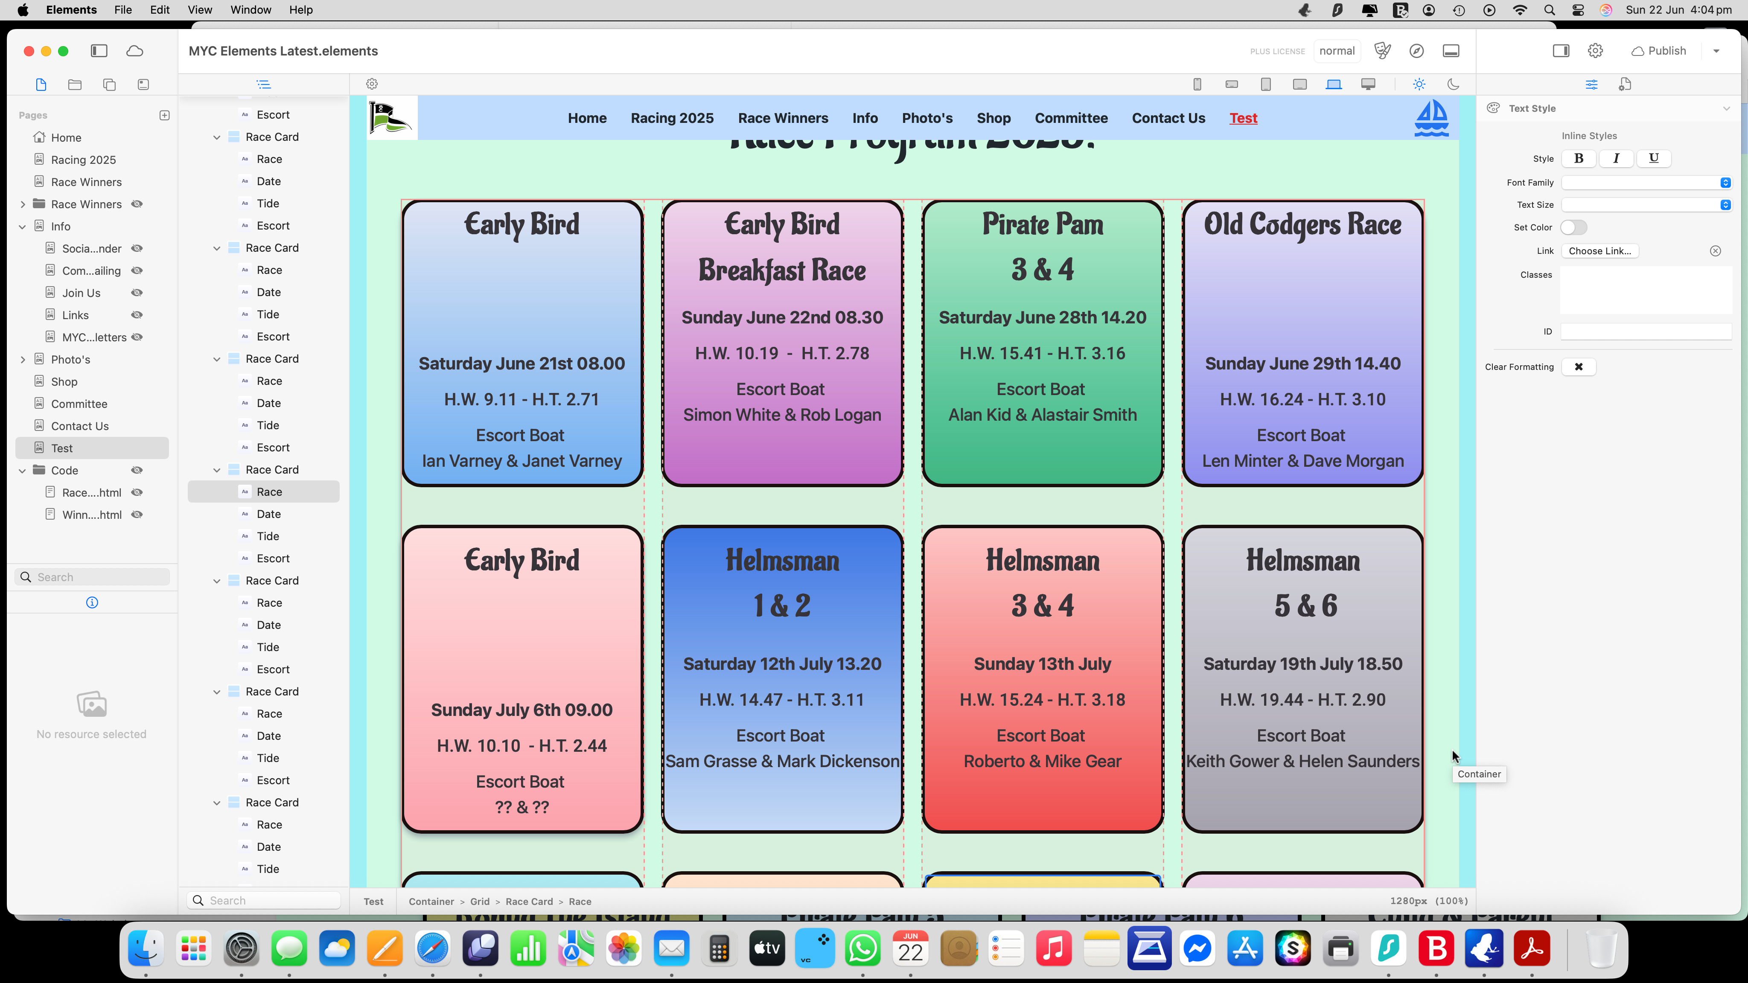Click the ID input field
1748x983 pixels.
click(x=1646, y=332)
